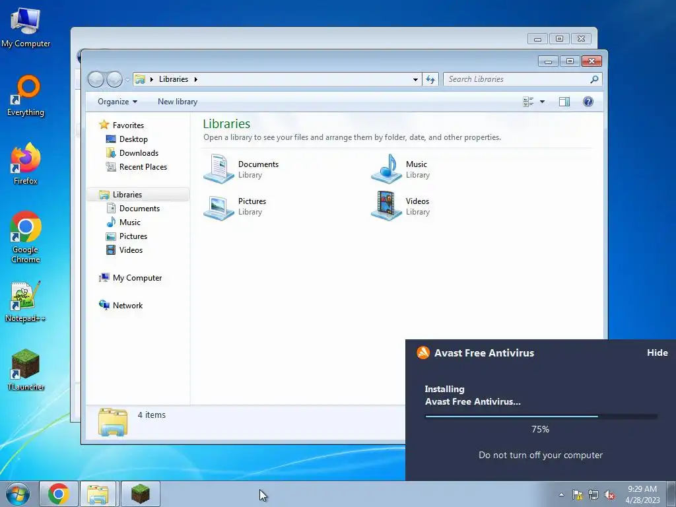
Task: Open the Organize dropdown menu
Action: [x=118, y=102]
